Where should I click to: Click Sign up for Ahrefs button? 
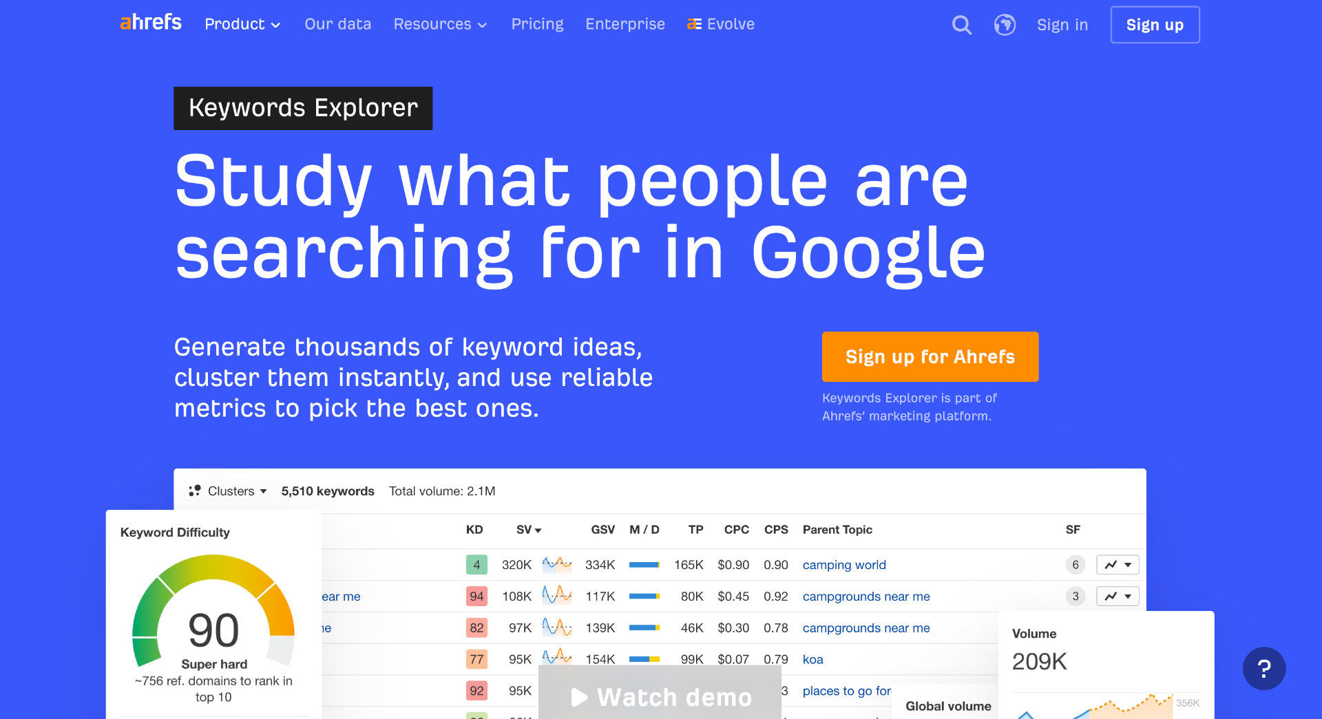click(930, 356)
